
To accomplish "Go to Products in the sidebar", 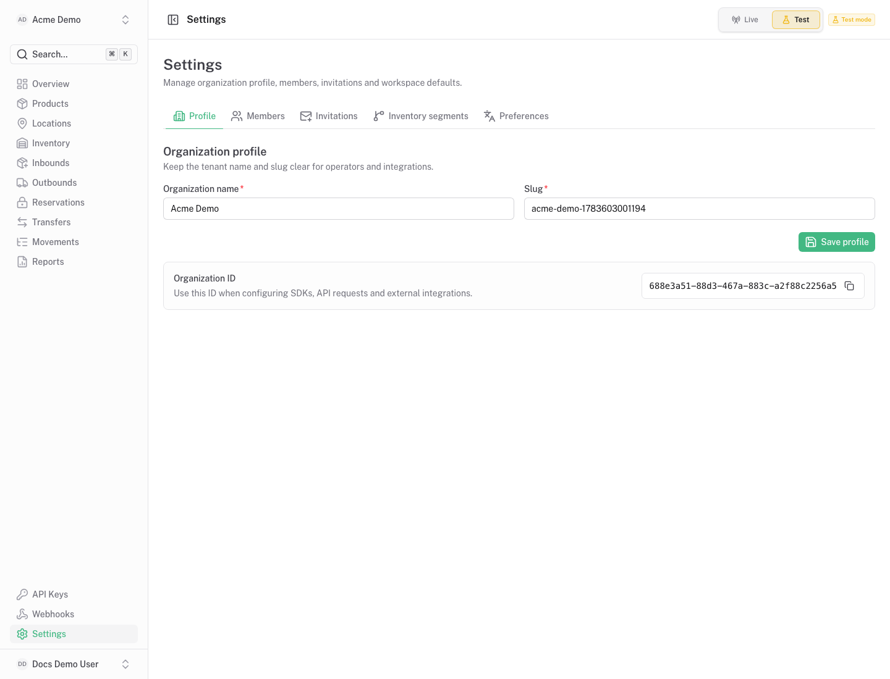I will click(74, 104).
